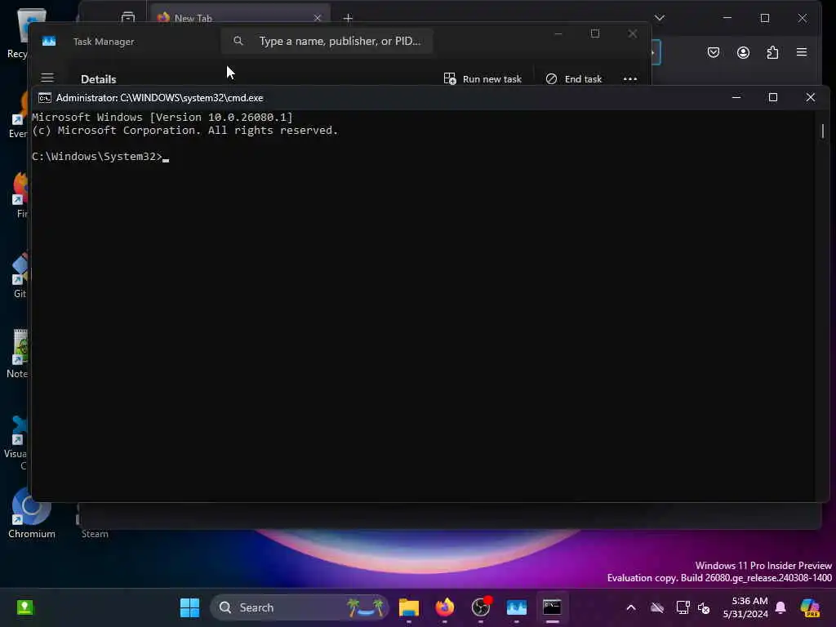Click the taskbar Search box
This screenshot has height=627, width=836.
300,607
